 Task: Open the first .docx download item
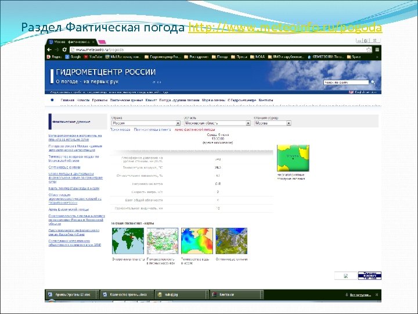[x=70, y=294]
